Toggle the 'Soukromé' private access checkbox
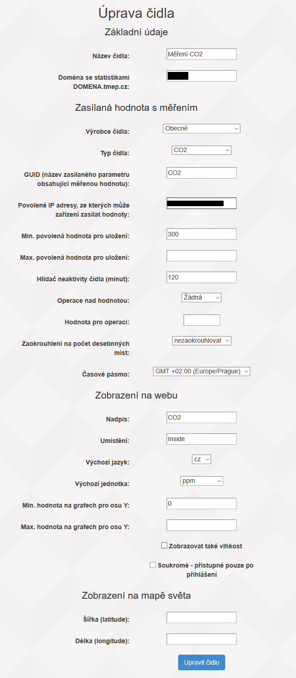The height and width of the screenshot is (678, 296). pos(153,565)
